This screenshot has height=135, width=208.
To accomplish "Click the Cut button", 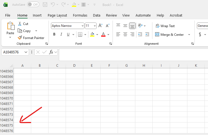I will click(23, 24).
